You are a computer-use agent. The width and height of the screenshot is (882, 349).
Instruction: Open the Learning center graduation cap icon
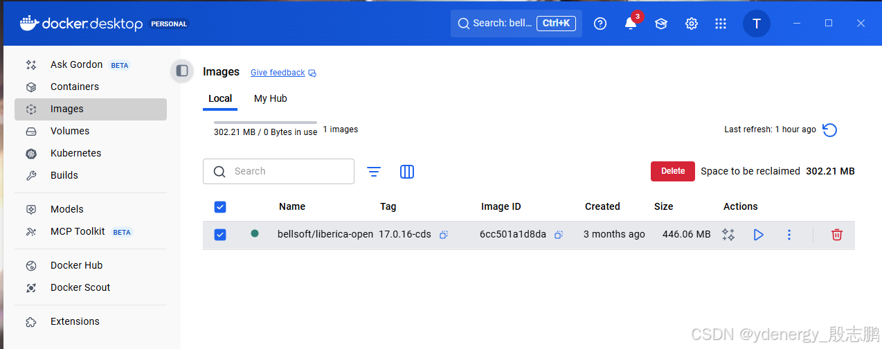(x=661, y=24)
